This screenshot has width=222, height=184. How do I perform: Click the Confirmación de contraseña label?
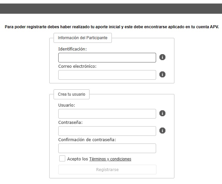coord(87,140)
